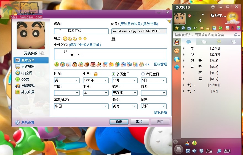Open the 图标管理 link
This screenshot has width=243, height=155.
[161, 64]
